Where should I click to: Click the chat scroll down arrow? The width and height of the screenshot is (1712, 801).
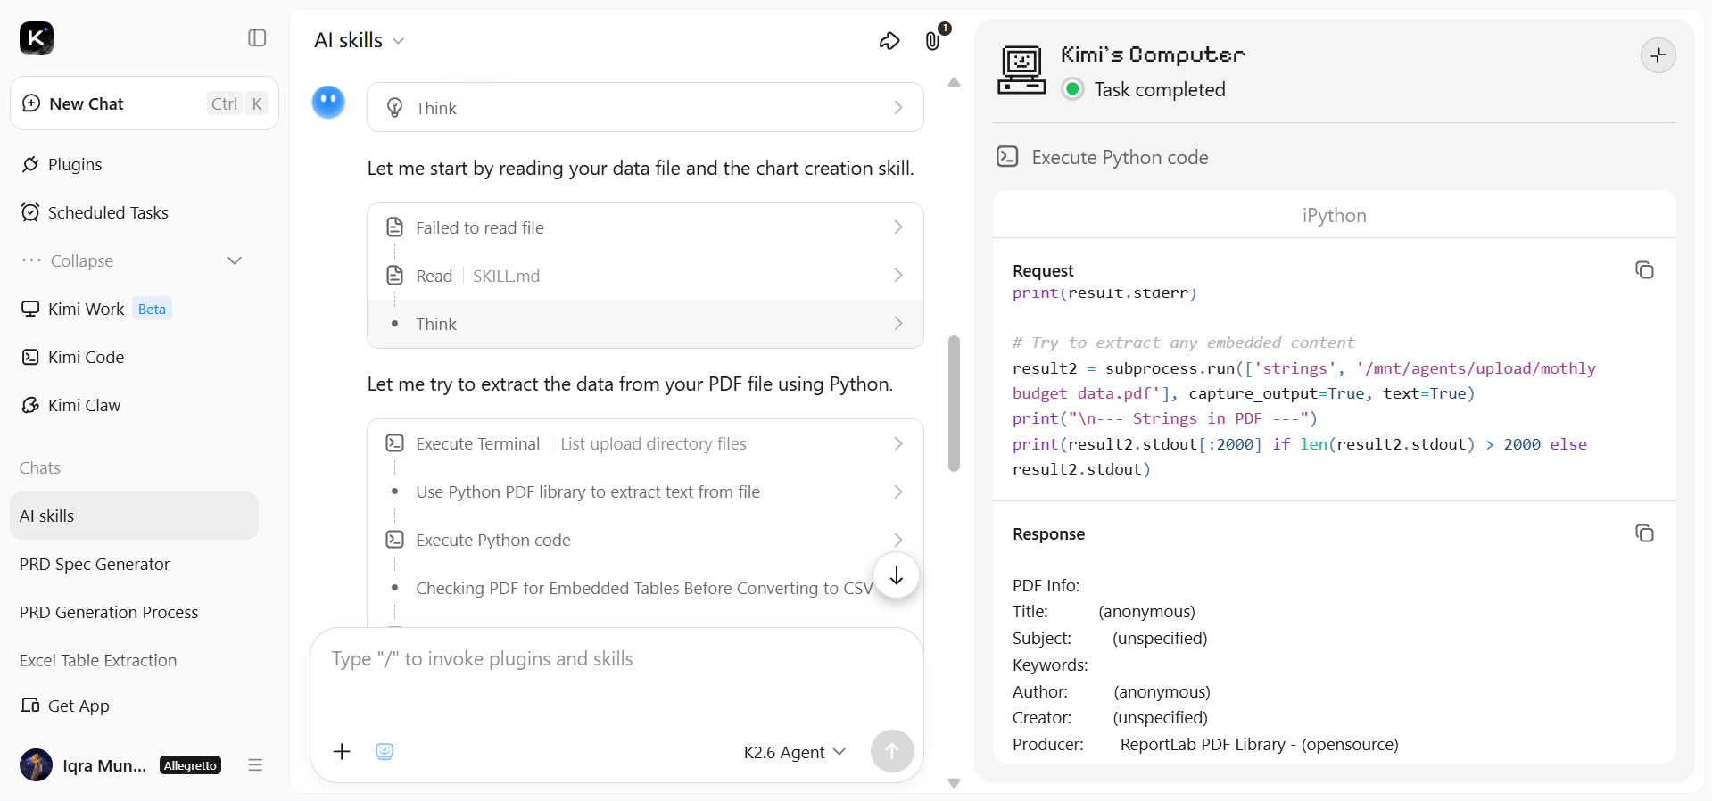[954, 783]
